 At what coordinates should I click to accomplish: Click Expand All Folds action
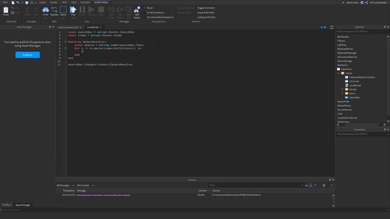206,12
